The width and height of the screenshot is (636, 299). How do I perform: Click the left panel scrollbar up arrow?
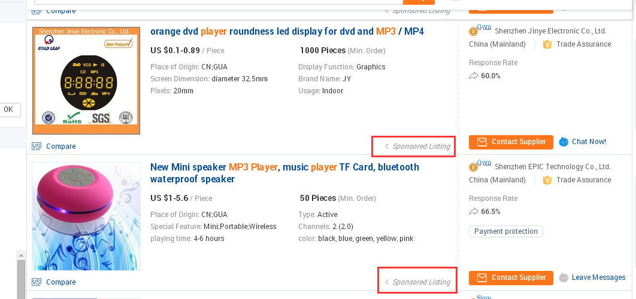pyautogui.click(x=21, y=255)
